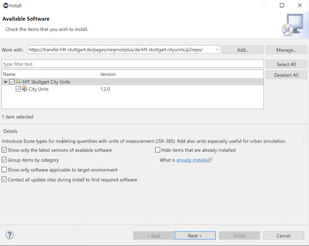
Task: Click Deselect All button
Action: (286, 75)
